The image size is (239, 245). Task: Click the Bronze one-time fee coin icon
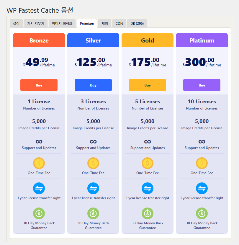coord(39,163)
